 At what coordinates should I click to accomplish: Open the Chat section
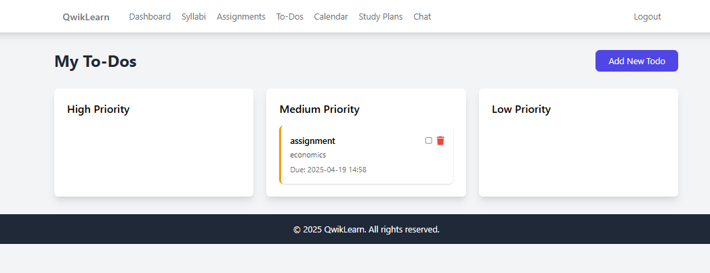point(422,17)
